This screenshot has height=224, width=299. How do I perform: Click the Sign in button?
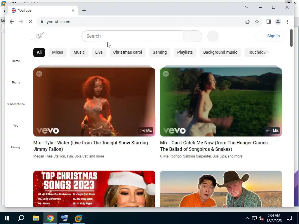(x=270, y=36)
